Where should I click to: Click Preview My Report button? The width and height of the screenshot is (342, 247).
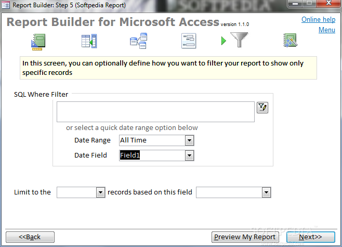click(245, 237)
